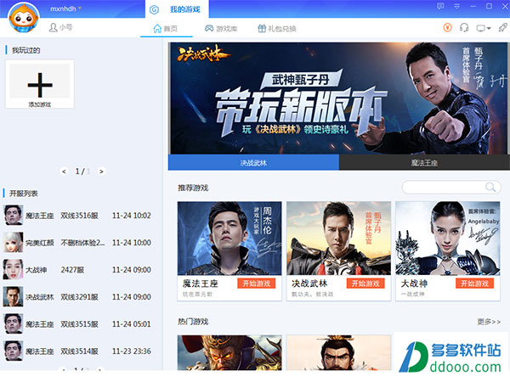Click 开始游戏 for 大战神
This screenshot has height=382, width=510.
pyautogui.click(x=474, y=284)
